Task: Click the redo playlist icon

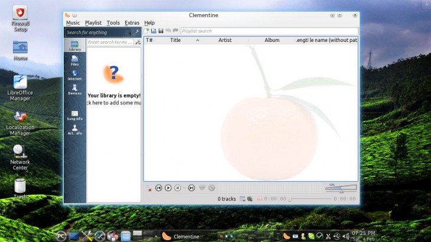Action: pos(175,31)
